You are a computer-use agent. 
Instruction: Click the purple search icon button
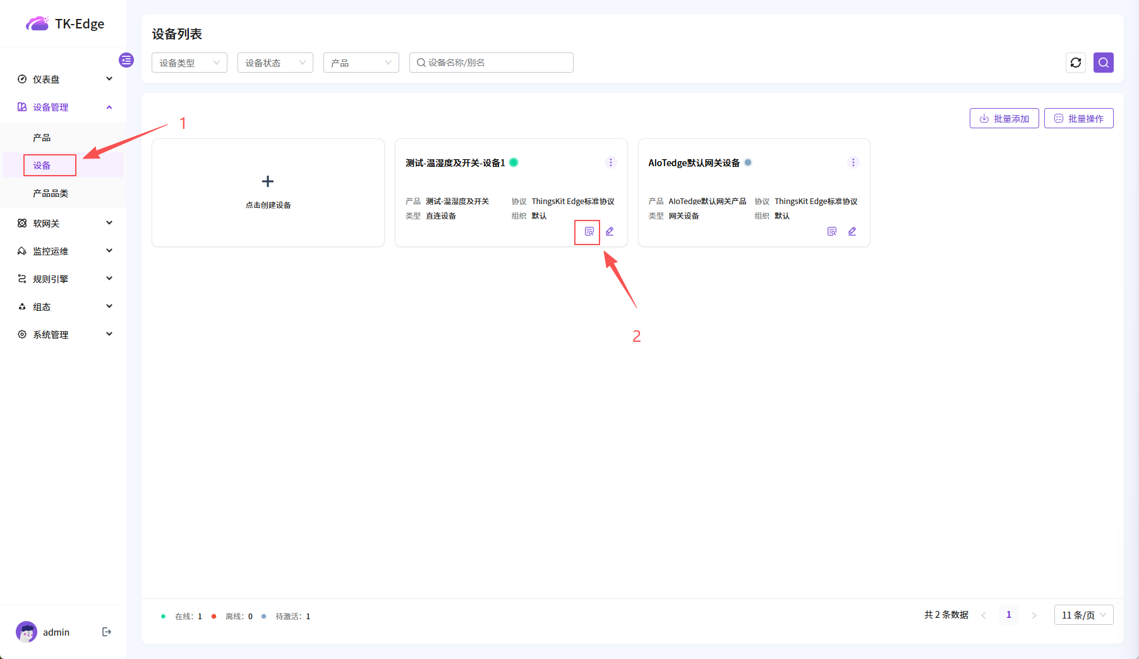click(x=1103, y=63)
